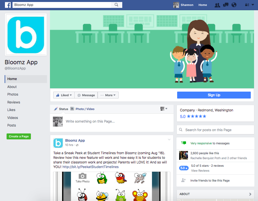The width and height of the screenshot is (258, 201).
Task: Open the More dropdown menu
Action: [108, 95]
